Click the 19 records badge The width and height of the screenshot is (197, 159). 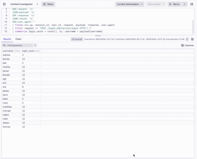77,39
